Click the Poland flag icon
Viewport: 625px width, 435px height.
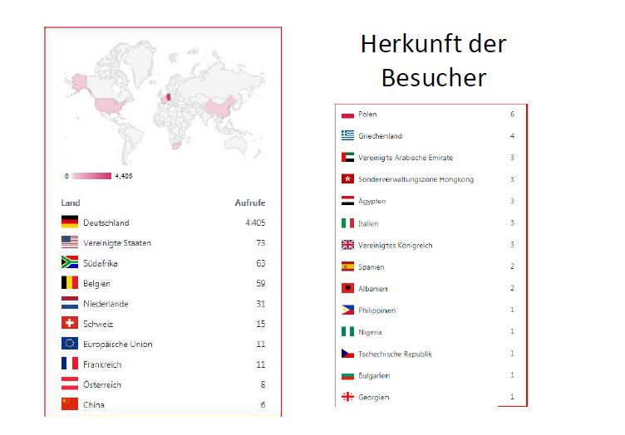click(347, 115)
